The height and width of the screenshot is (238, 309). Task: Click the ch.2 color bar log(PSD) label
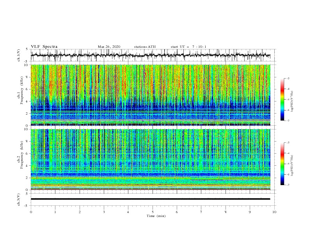coord(292,166)
